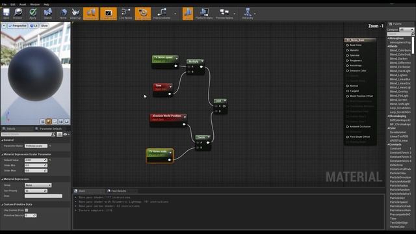Open the Group dropdown
The image size is (416, 234).
click(x=38, y=185)
